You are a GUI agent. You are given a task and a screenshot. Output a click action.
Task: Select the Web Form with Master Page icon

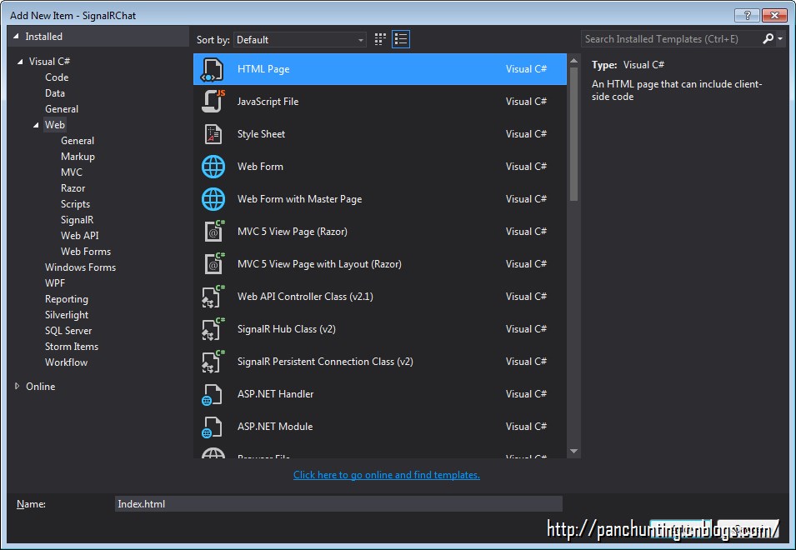[x=213, y=199]
